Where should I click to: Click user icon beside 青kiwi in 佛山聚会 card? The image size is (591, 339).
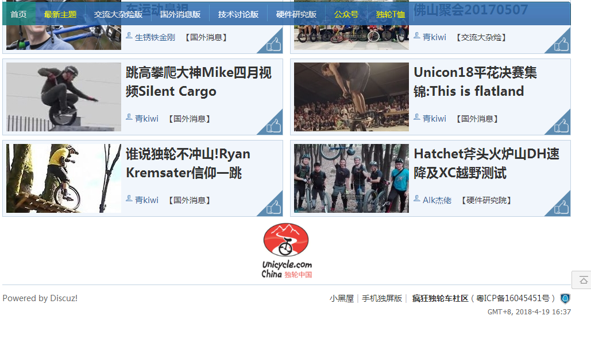coord(417,36)
